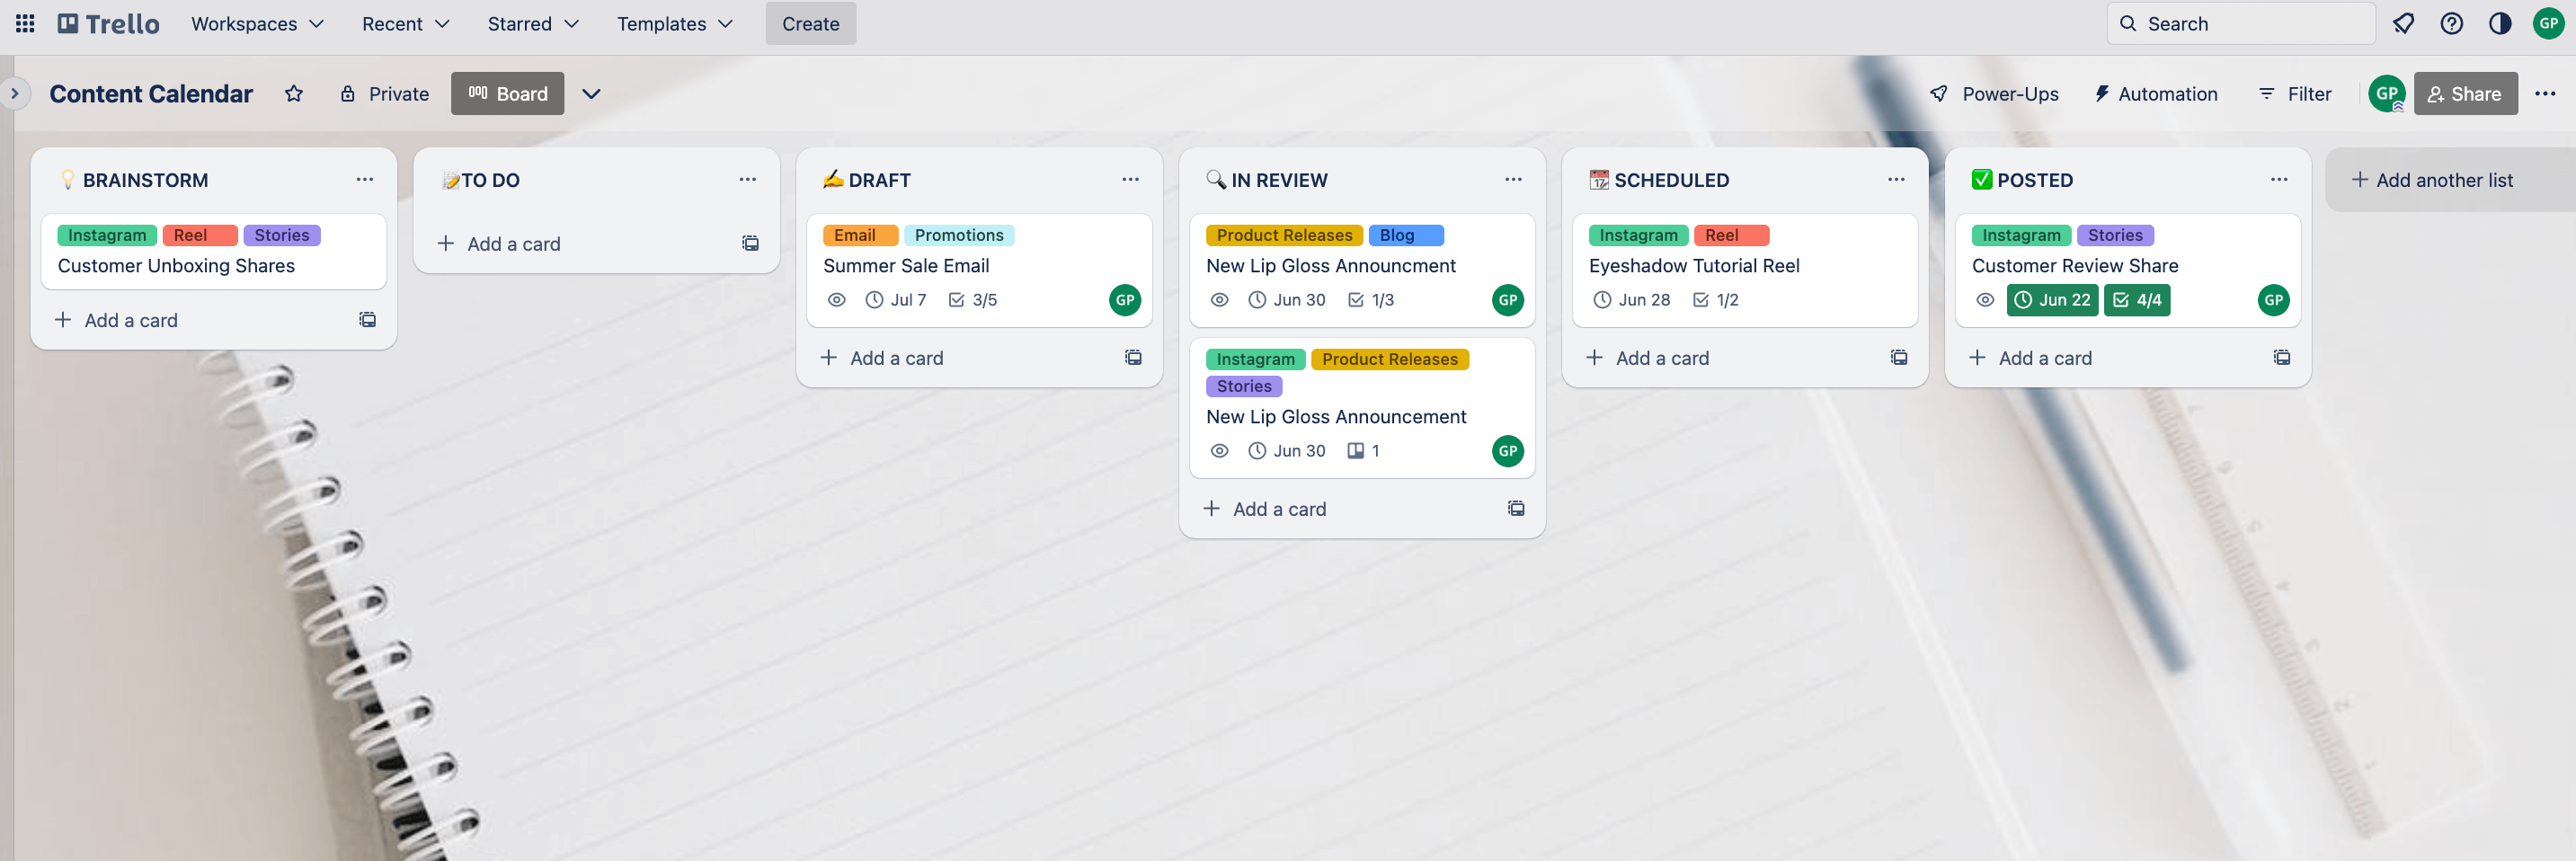Click the Search field
The width and height of the screenshot is (2576, 861).
(2240, 23)
